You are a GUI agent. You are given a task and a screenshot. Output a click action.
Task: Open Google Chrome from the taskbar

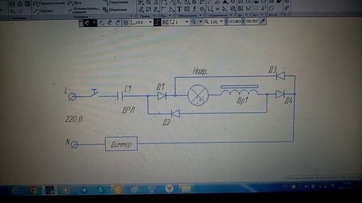pyautogui.click(x=33, y=190)
